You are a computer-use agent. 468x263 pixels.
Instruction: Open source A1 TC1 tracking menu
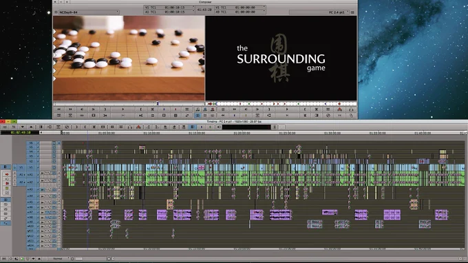(169, 12)
